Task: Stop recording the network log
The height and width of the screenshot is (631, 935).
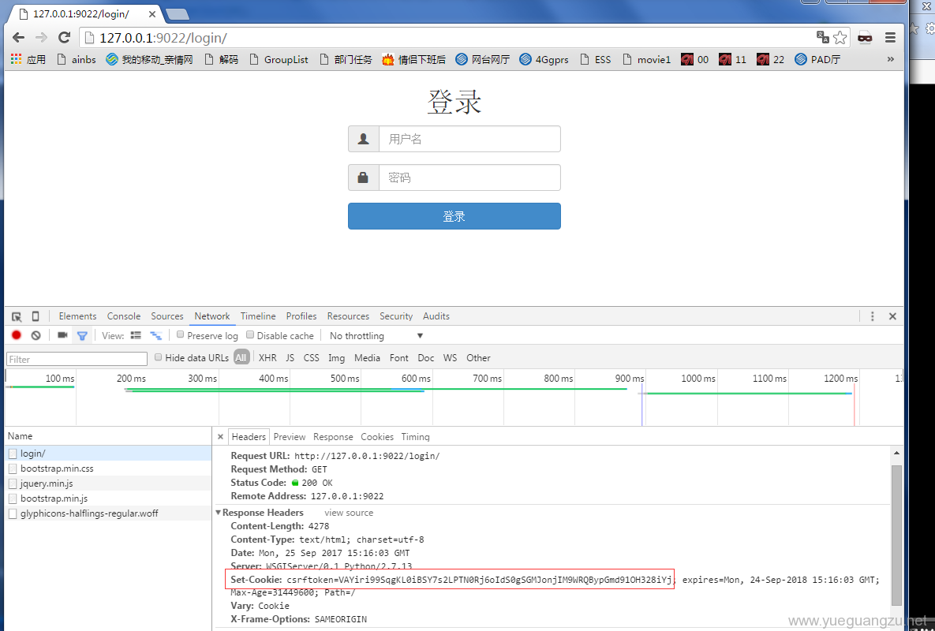Action: click(x=17, y=335)
